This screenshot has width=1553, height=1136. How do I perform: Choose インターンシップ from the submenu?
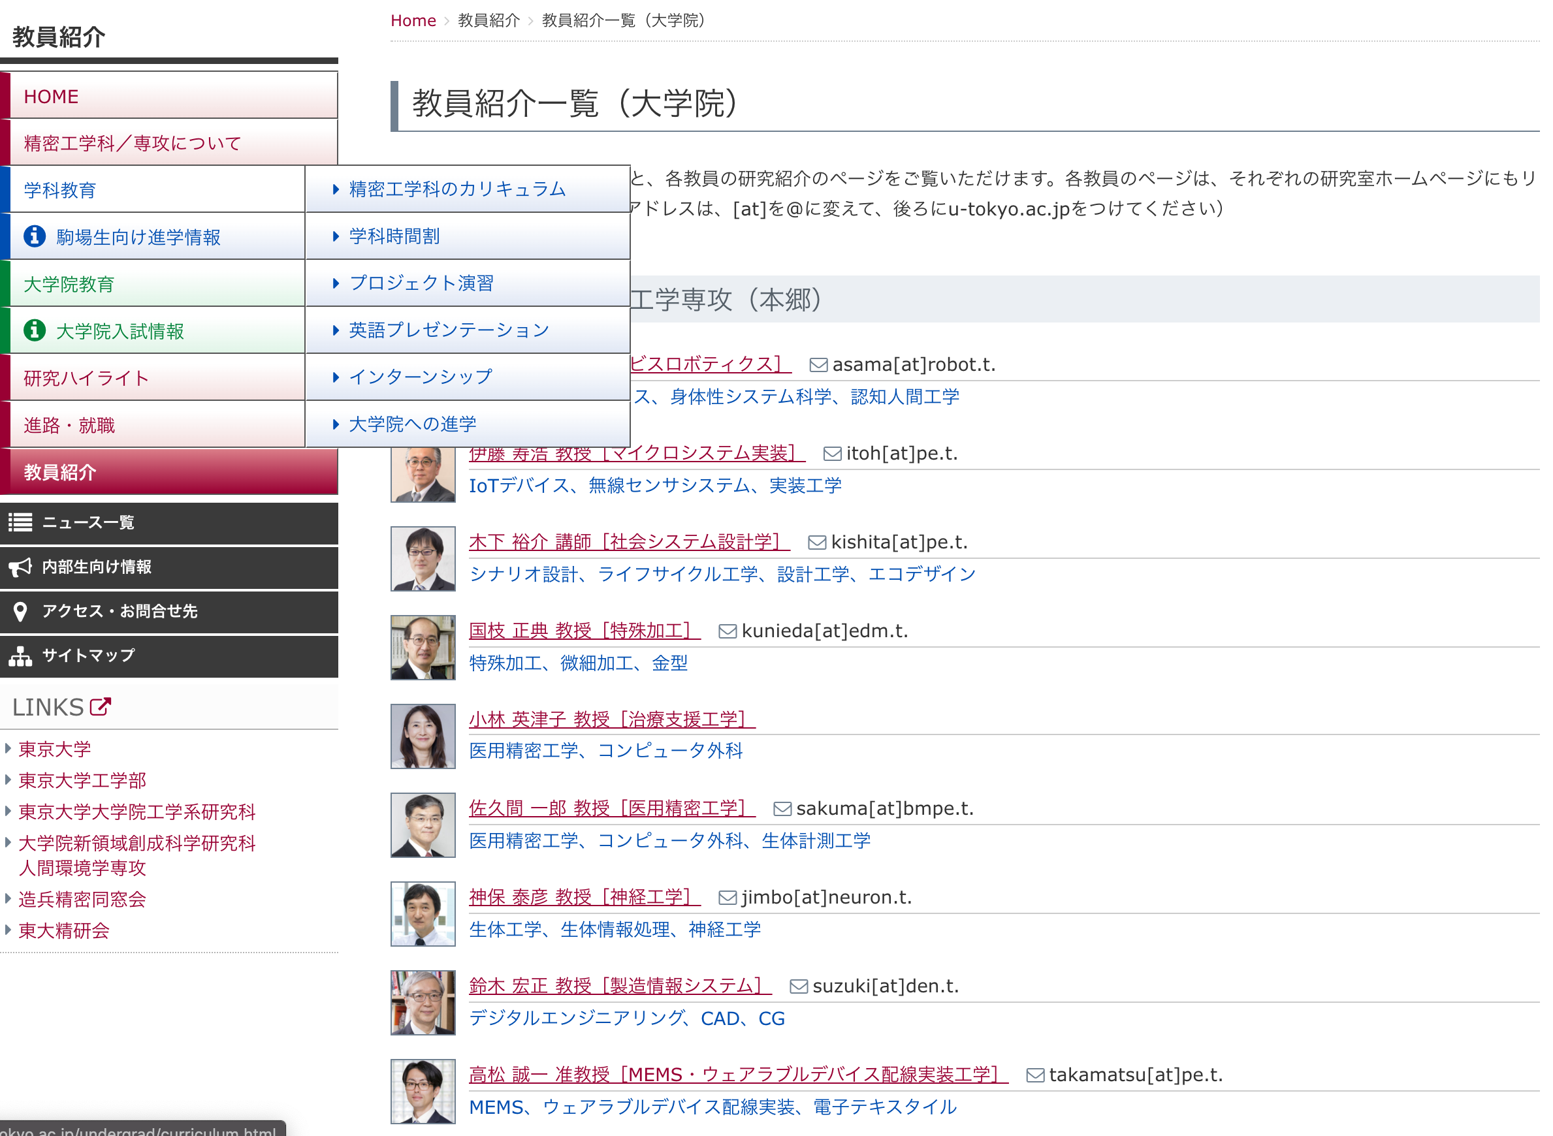tap(420, 377)
